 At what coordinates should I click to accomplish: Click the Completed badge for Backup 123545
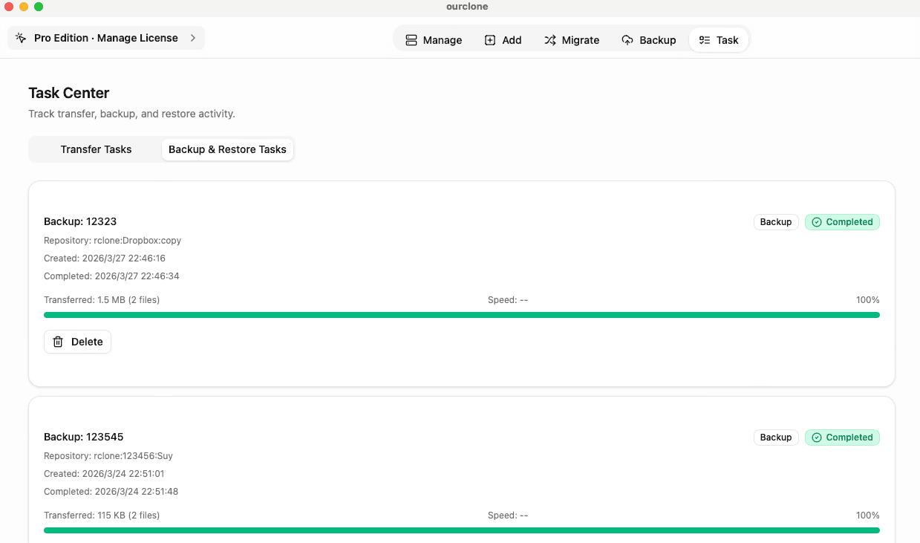[x=842, y=437]
